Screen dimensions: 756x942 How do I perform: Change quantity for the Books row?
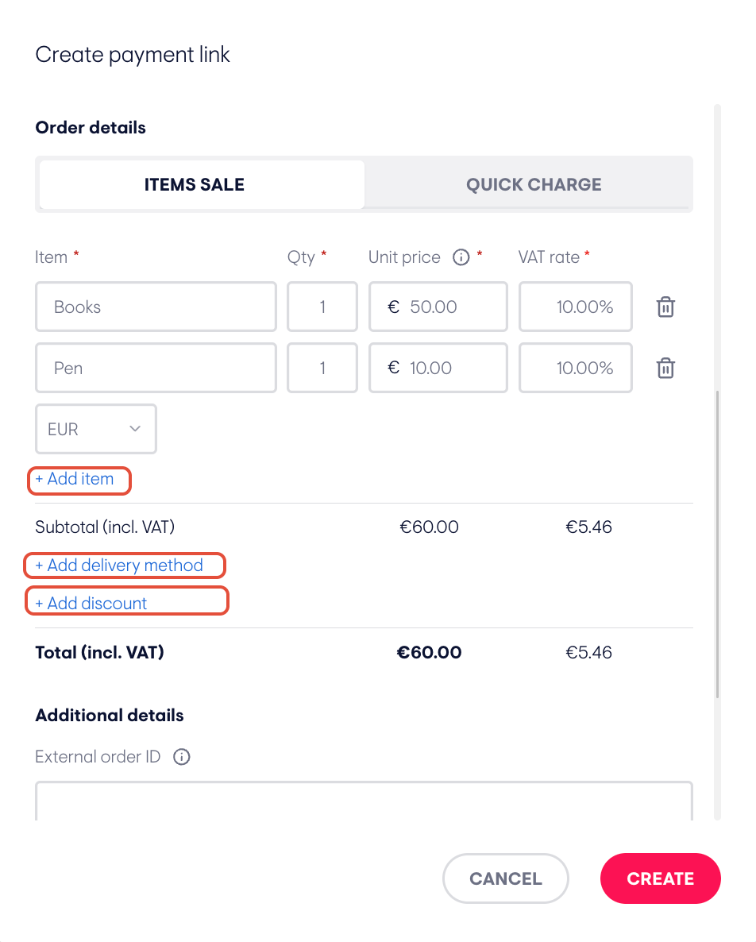pyautogui.click(x=322, y=307)
